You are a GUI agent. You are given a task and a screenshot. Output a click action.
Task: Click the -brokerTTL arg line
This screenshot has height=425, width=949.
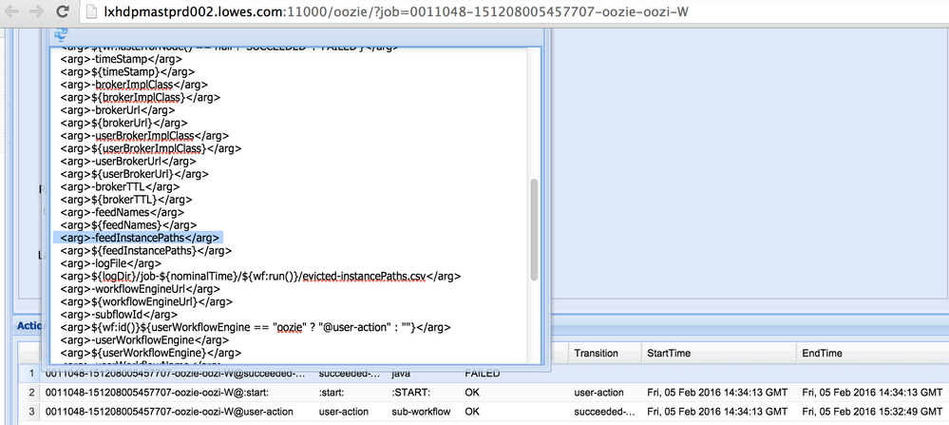click(x=120, y=186)
